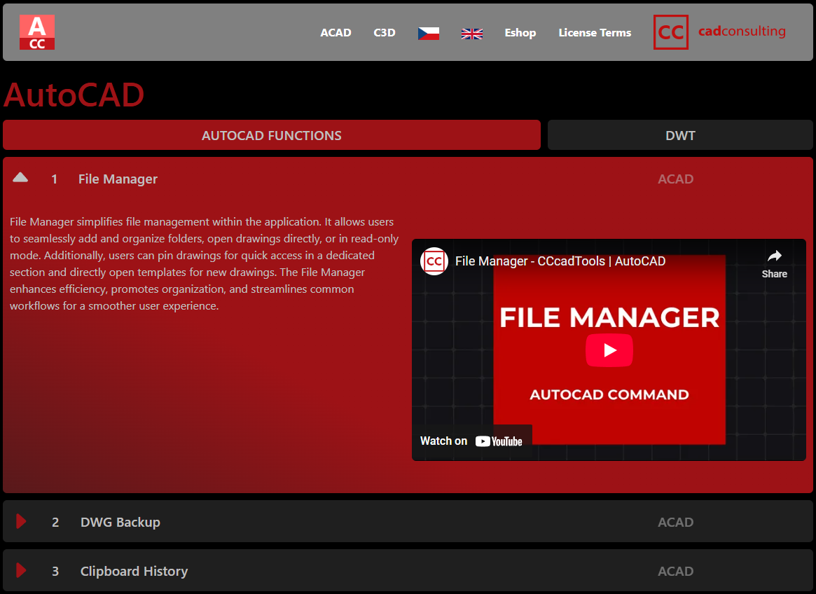The image size is (816, 594).
Task: Select the AUTOCAD FUNCTIONS tab
Action: click(x=272, y=135)
